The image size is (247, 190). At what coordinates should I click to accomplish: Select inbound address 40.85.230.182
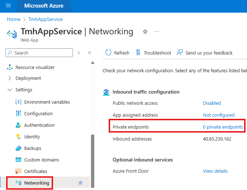tap(217, 139)
